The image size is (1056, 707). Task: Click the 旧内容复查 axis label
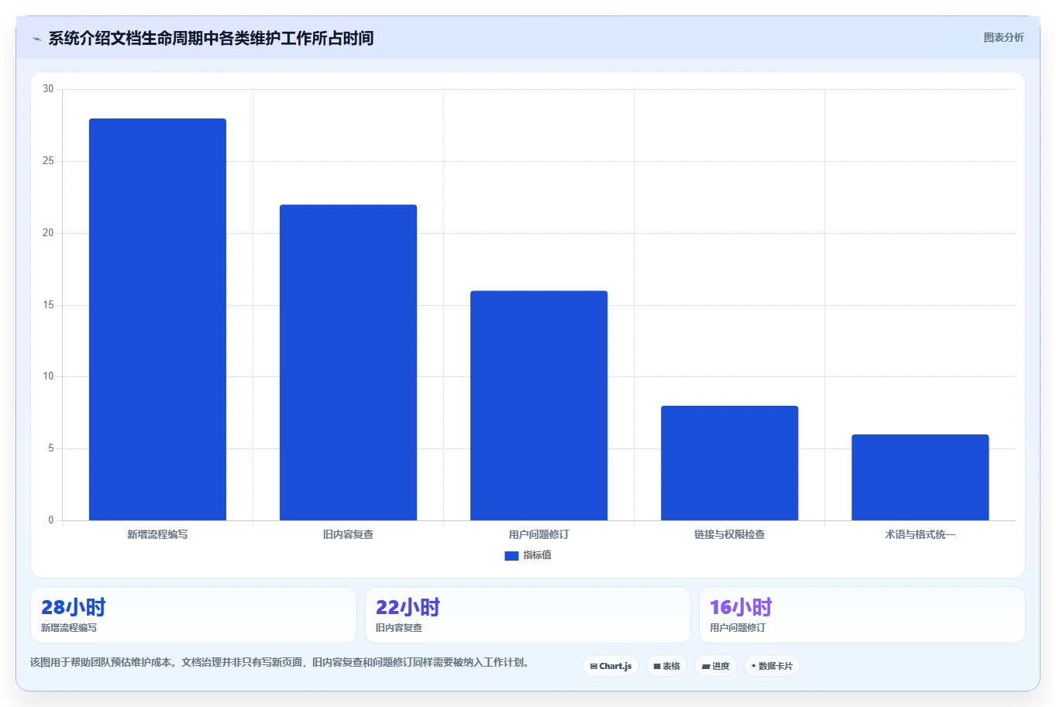tap(348, 534)
